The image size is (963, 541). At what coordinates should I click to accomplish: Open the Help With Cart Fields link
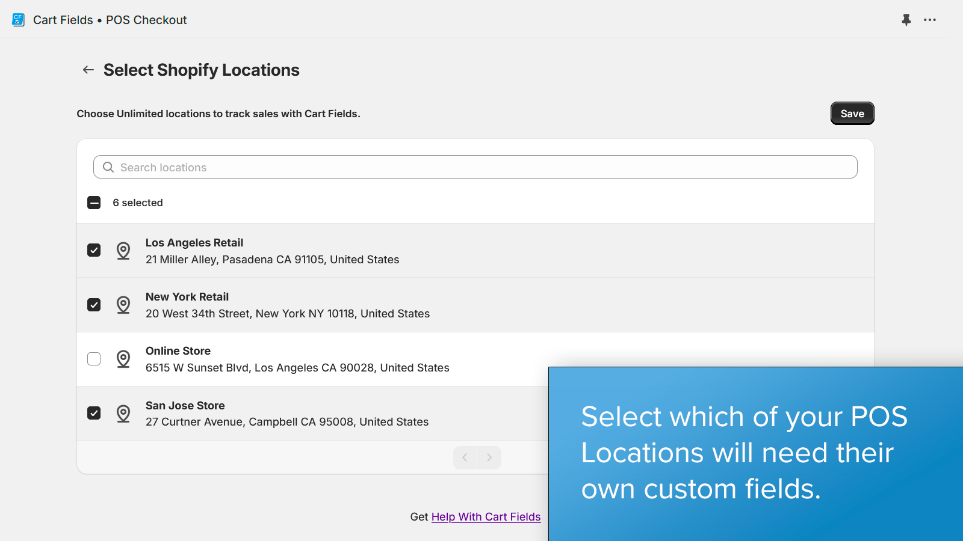(486, 517)
